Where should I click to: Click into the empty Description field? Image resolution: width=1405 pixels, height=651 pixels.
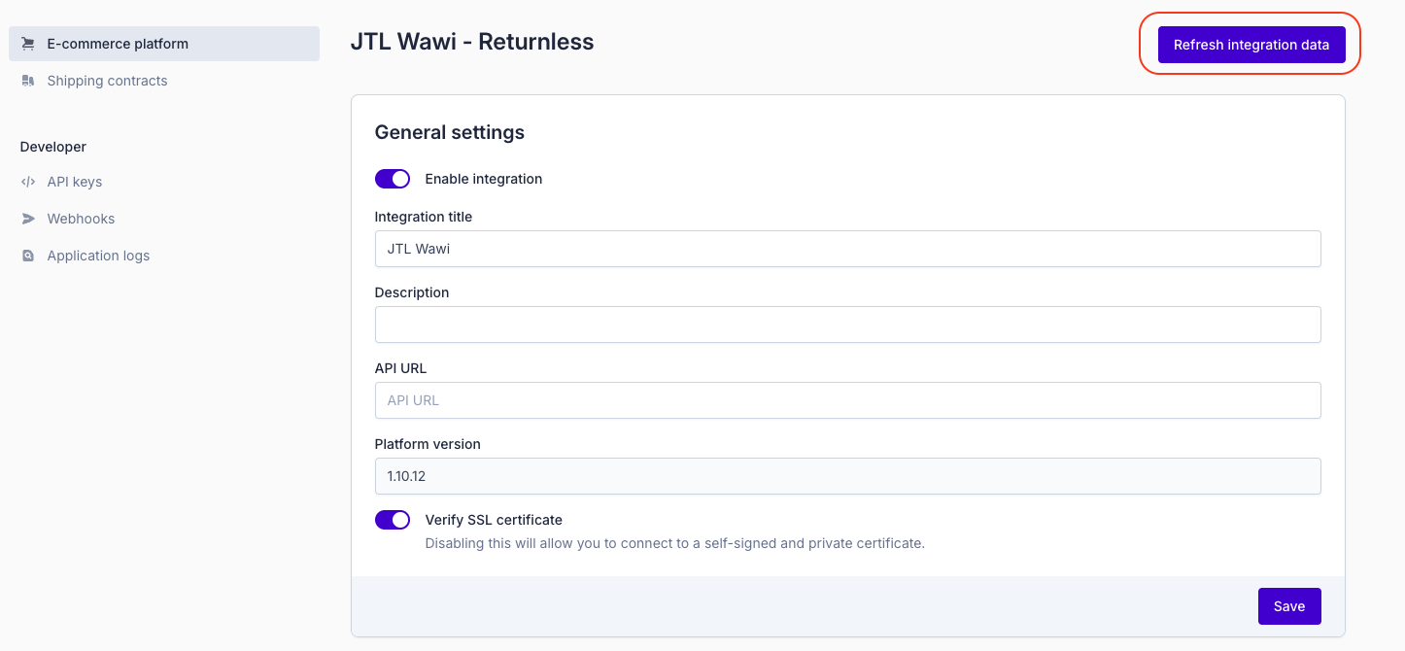[847, 325]
